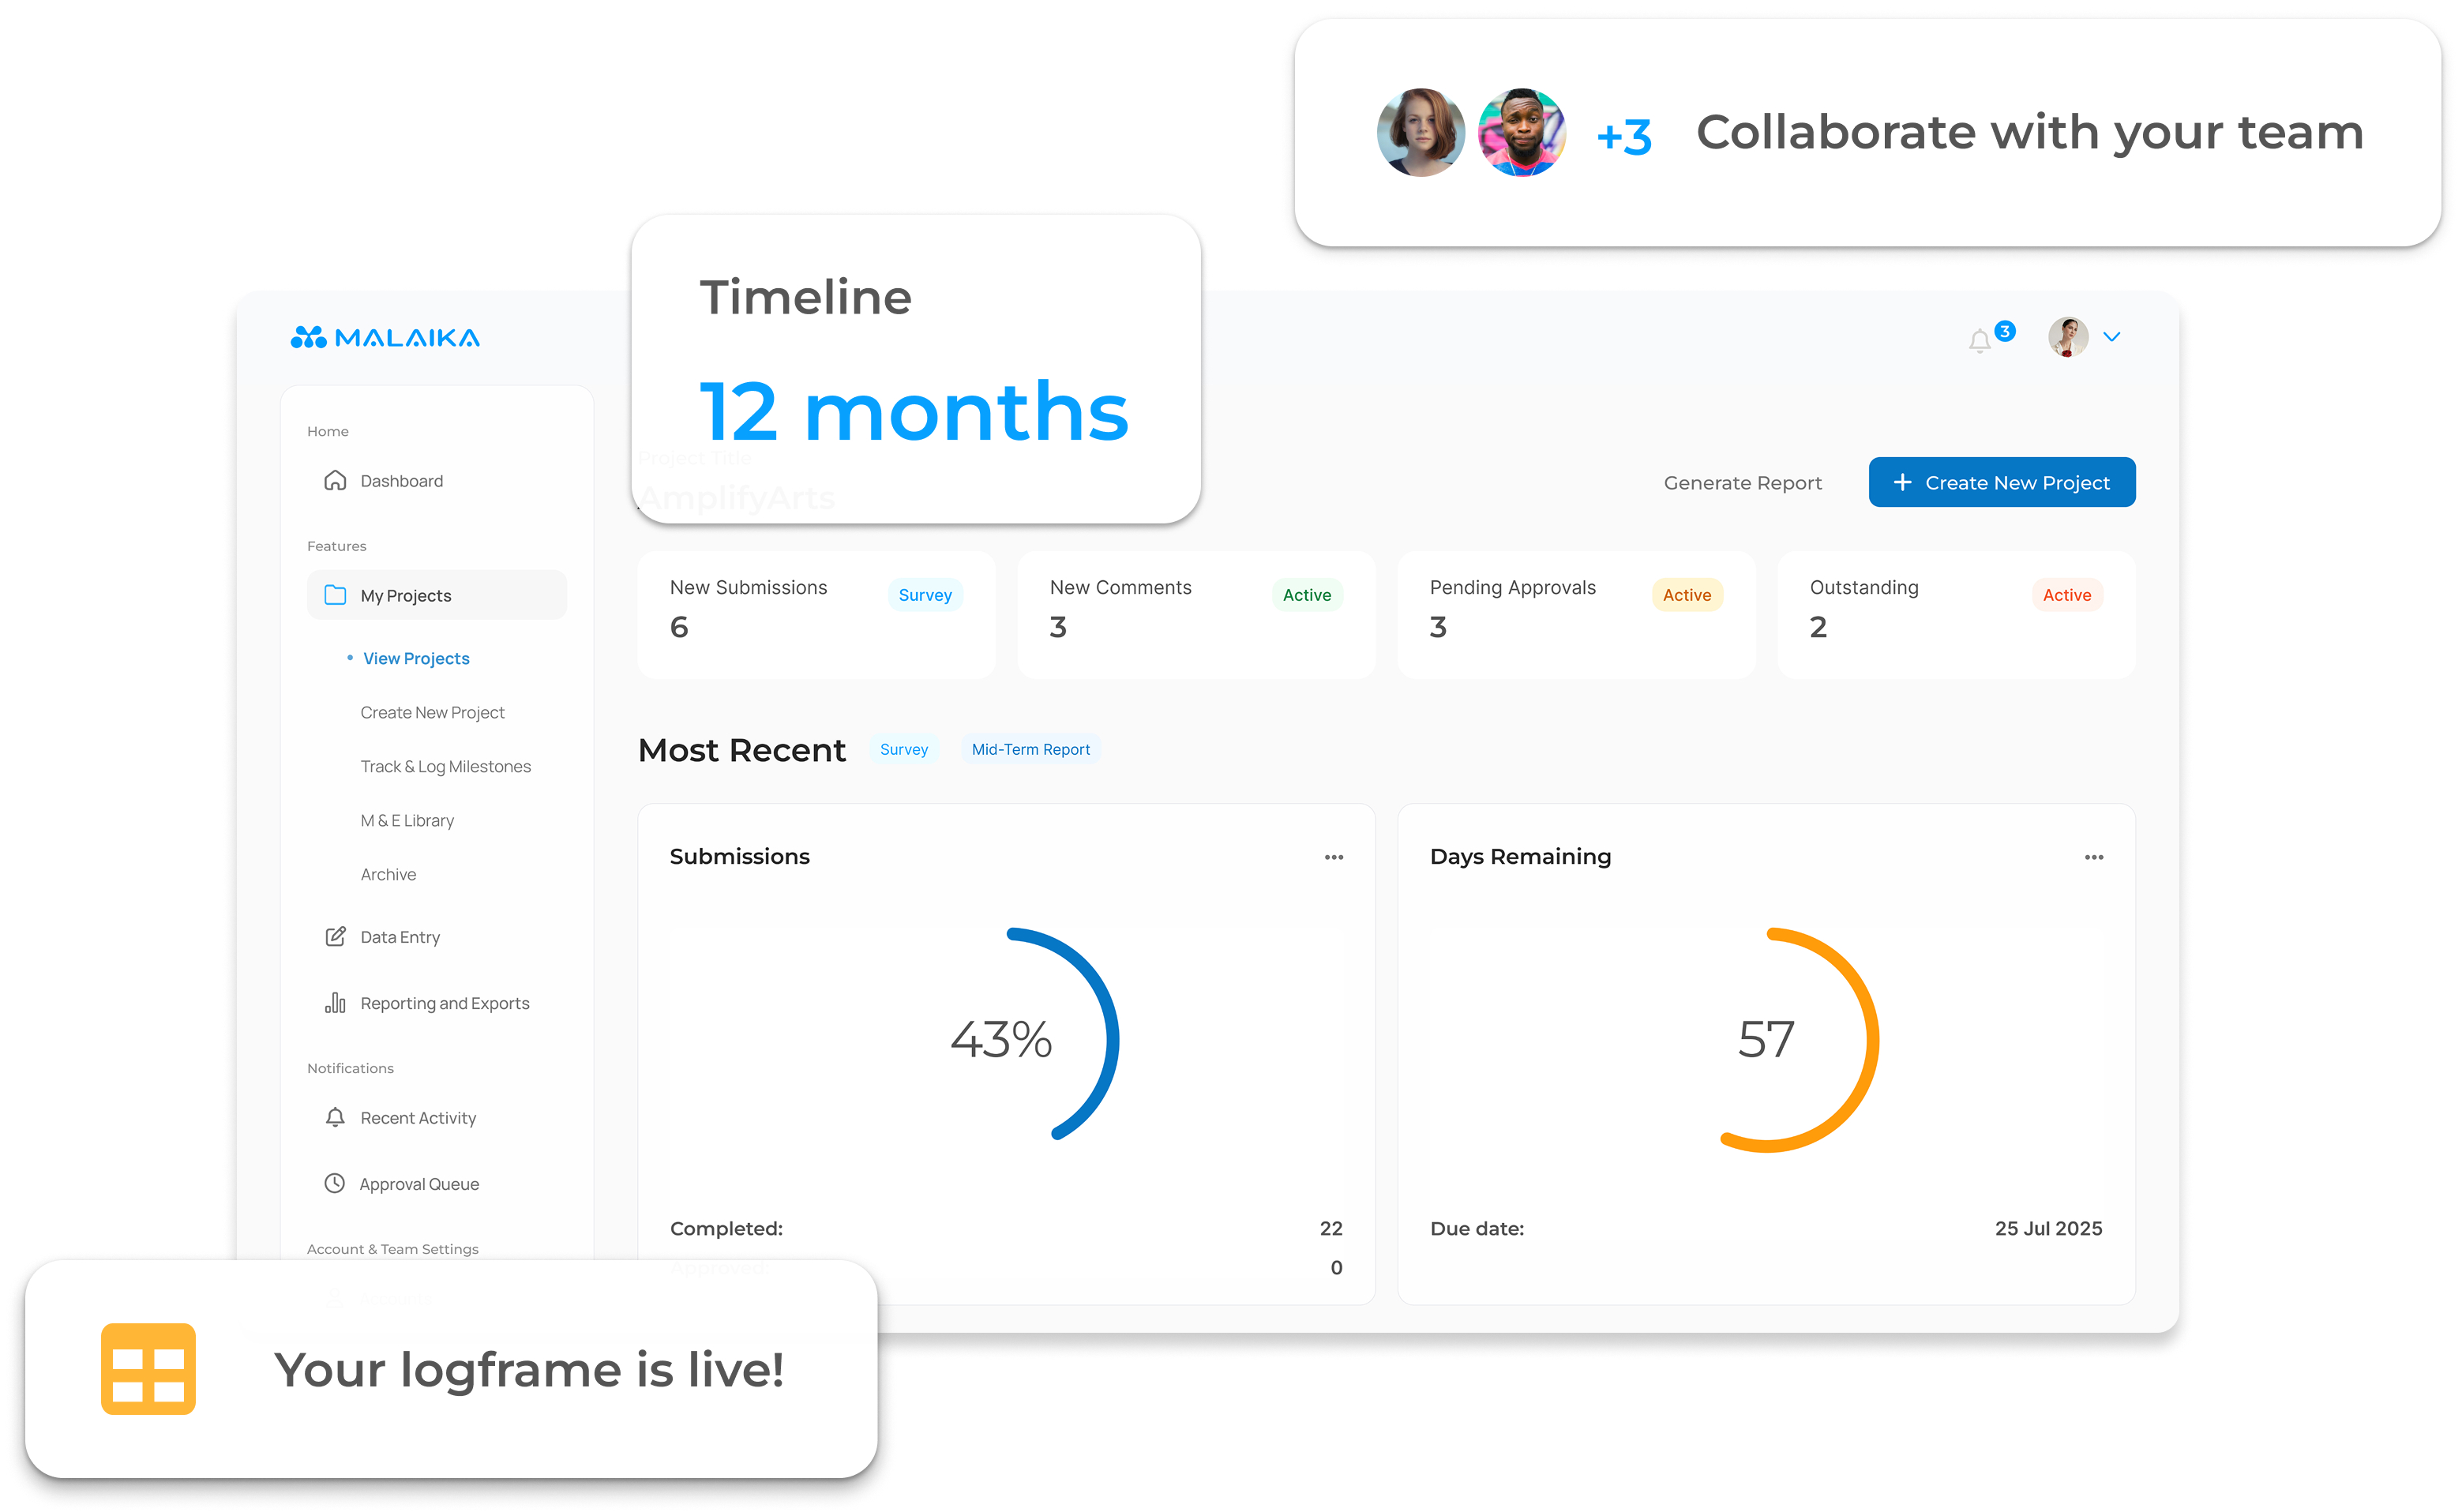Click the Dashboard home icon
Viewport: 2462px width, 1512px height.
(x=335, y=481)
